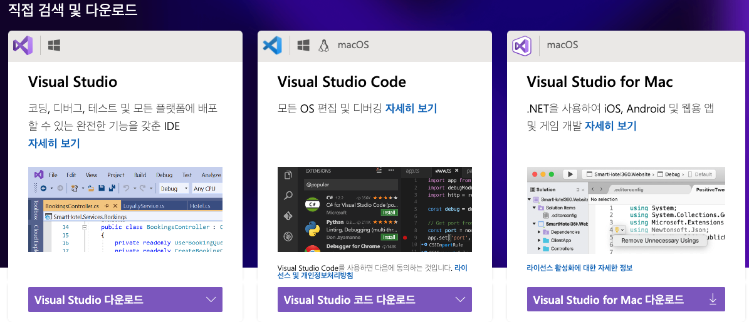Open 자세히 보기 link under Visual Studio Code
This screenshot has height=322, width=749.
(x=411, y=108)
